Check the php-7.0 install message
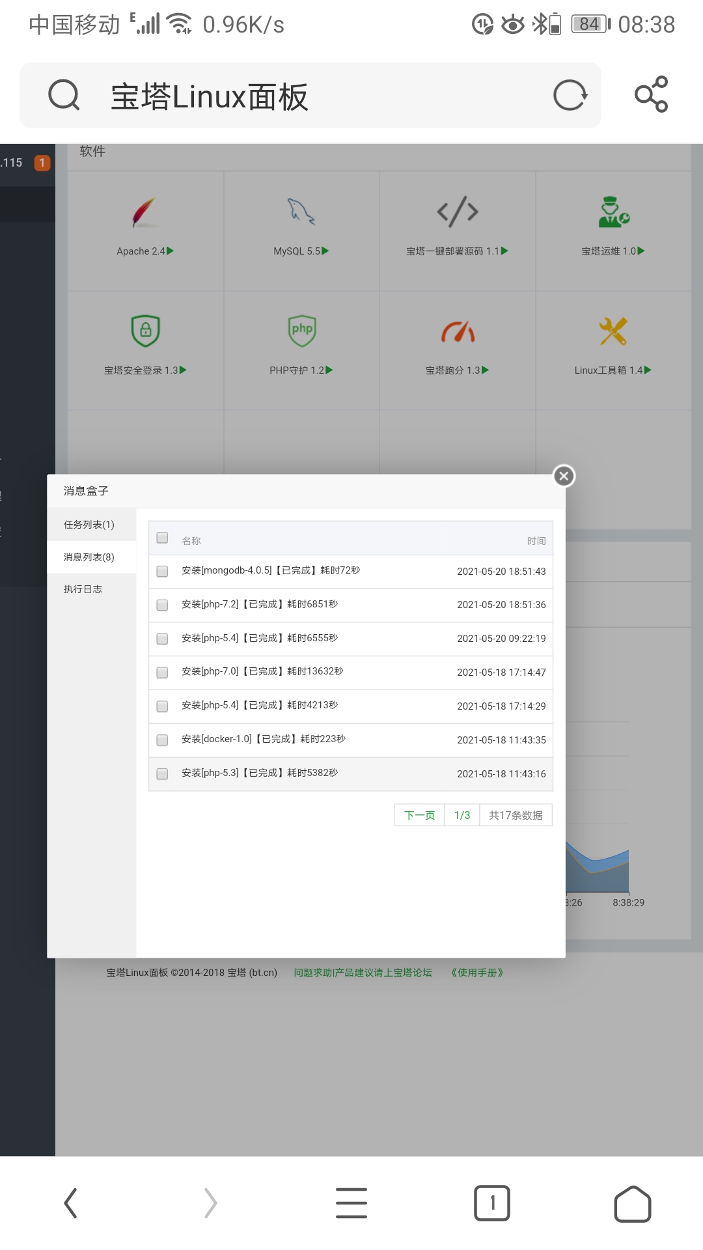This screenshot has width=703, height=1250. pos(163,673)
